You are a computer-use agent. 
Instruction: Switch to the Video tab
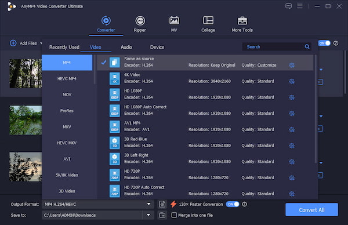pyautogui.click(x=96, y=48)
